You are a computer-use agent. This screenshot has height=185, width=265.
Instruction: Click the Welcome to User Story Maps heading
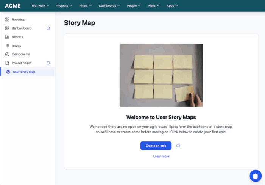click(x=161, y=117)
